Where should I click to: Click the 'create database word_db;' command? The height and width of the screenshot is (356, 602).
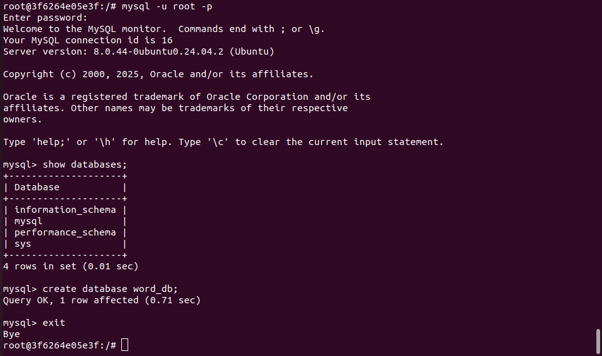(111, 289)
